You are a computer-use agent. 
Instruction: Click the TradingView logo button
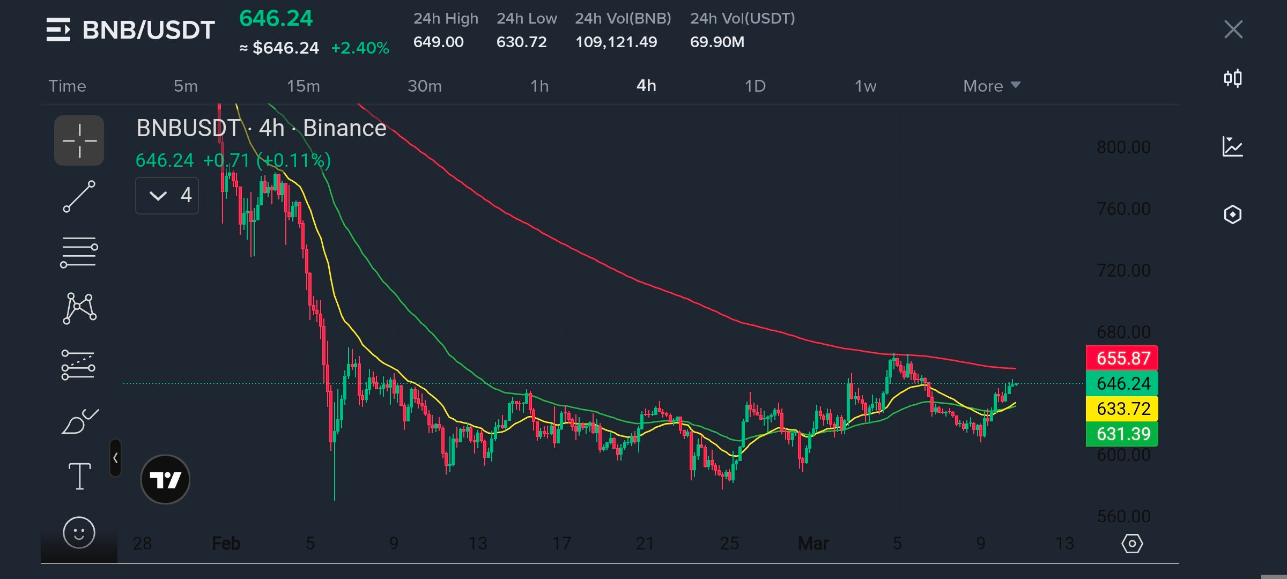pos(165,479)
